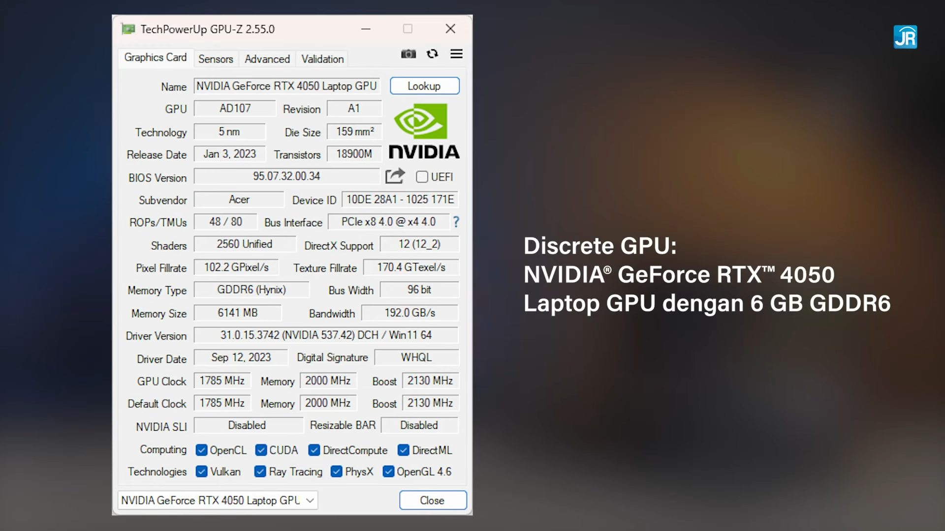Viewport: 945px width, 531px height.
Task: Click the Close button
Action: (432, 500)
